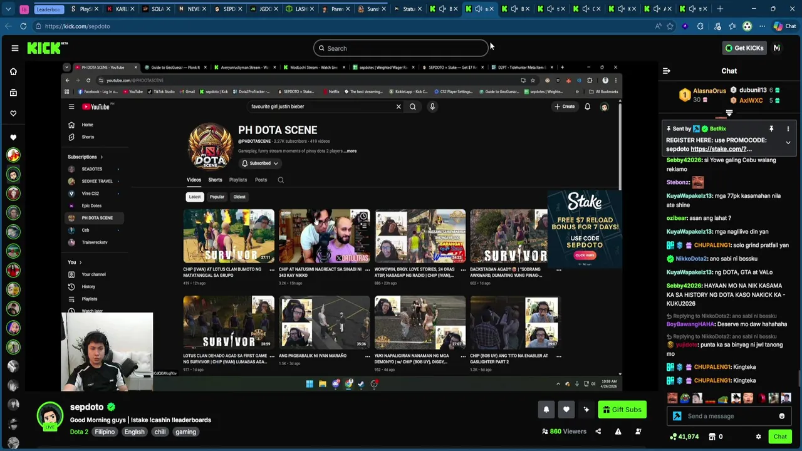Follow sepdoto with heart button
Screen dimensions: 802x451
(x=566, y=410)
